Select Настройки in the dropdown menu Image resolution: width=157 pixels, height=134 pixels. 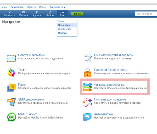point(67,25)
